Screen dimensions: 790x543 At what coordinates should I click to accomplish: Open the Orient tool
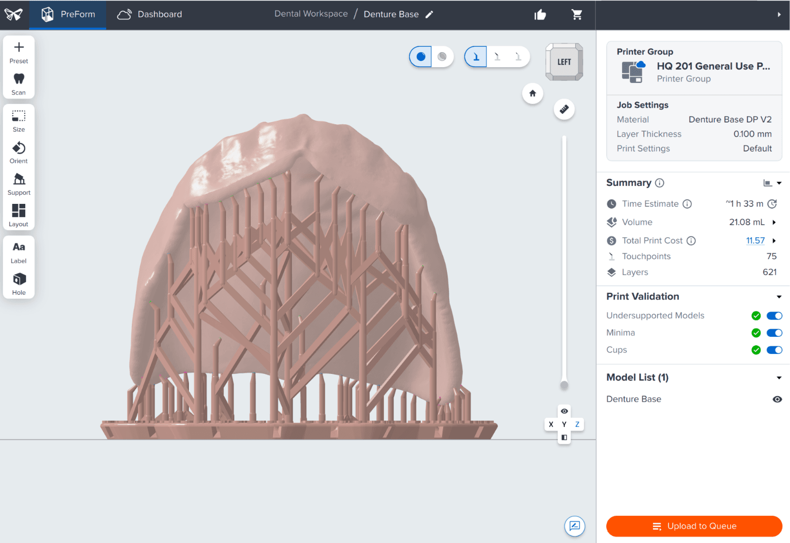tap(19, 152)
